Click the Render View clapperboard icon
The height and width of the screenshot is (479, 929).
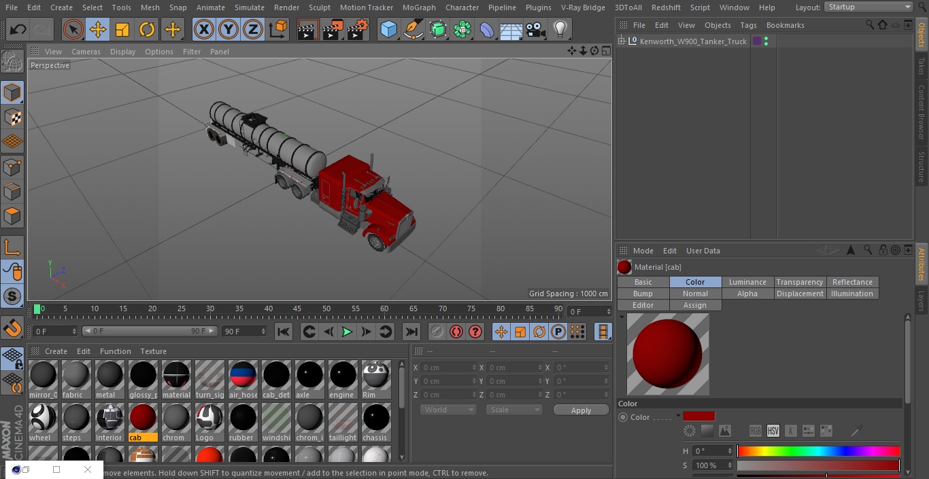coord(308,29)
